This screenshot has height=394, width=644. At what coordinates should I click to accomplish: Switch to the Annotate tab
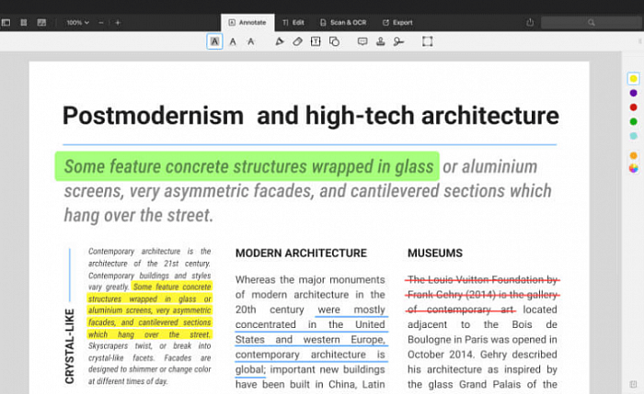(247, 23)
